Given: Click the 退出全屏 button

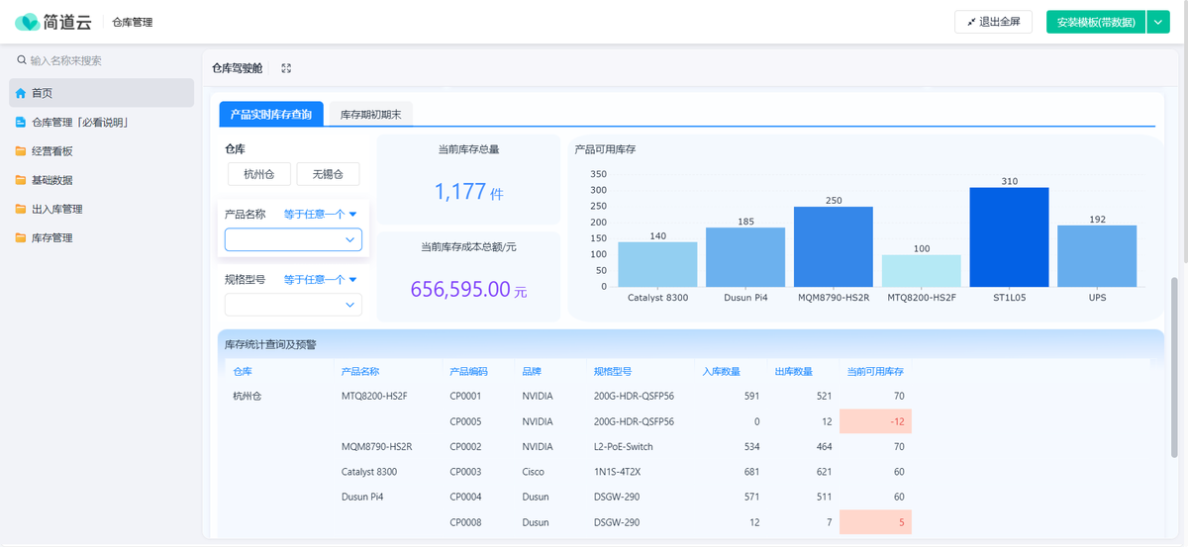Looking at the screenshot, I should pos(993,22).
